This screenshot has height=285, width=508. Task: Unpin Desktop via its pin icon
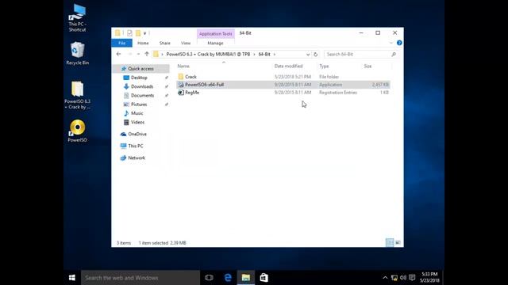tap(167, 78)
